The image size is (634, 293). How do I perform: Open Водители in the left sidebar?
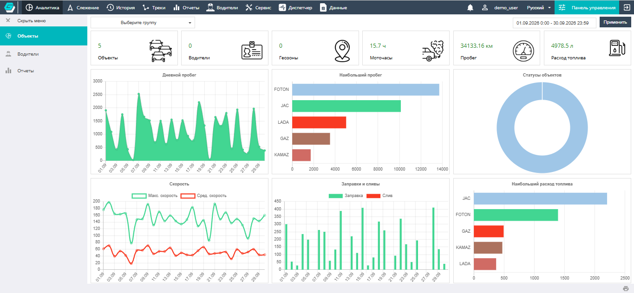(44, 54)
